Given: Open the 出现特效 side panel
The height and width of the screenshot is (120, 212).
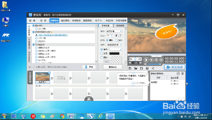Looking at the screenshot, I should 29,30.
